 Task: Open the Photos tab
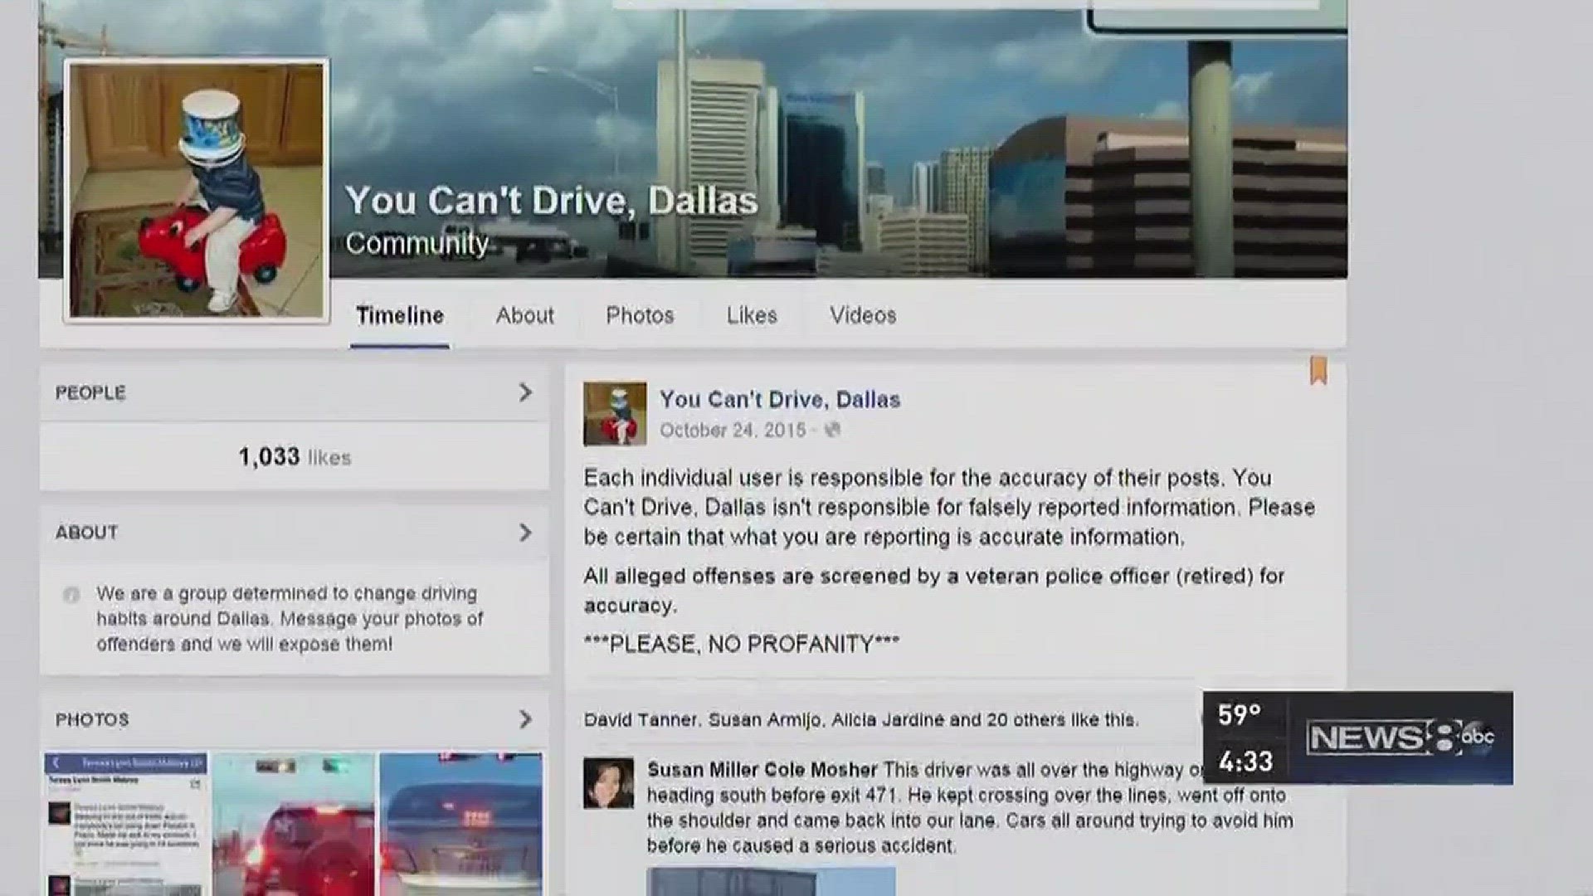click(639, 315)
